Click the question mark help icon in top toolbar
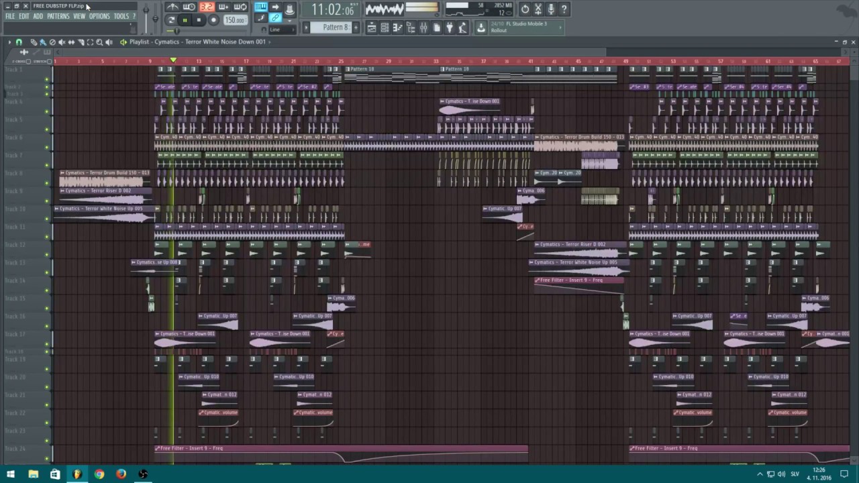 click(x=564, y=9)
